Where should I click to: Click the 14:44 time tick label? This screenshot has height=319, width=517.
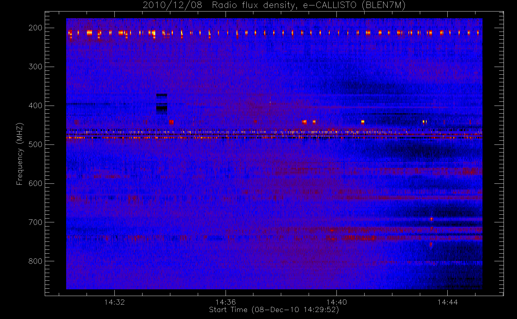pos(447,302)
